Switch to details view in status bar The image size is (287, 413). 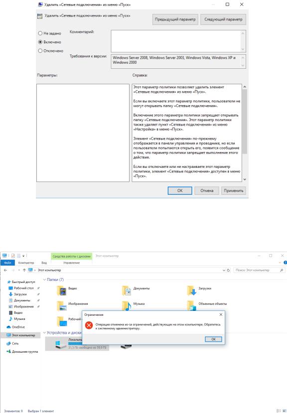coord(279,411)
